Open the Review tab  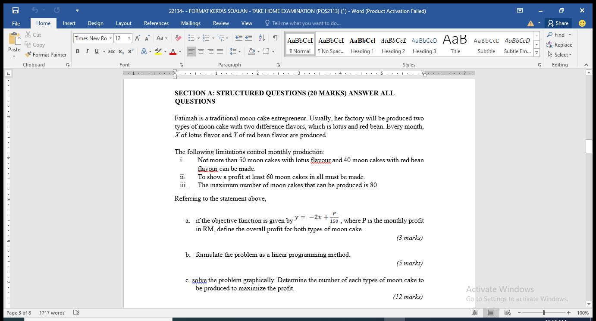221,23
